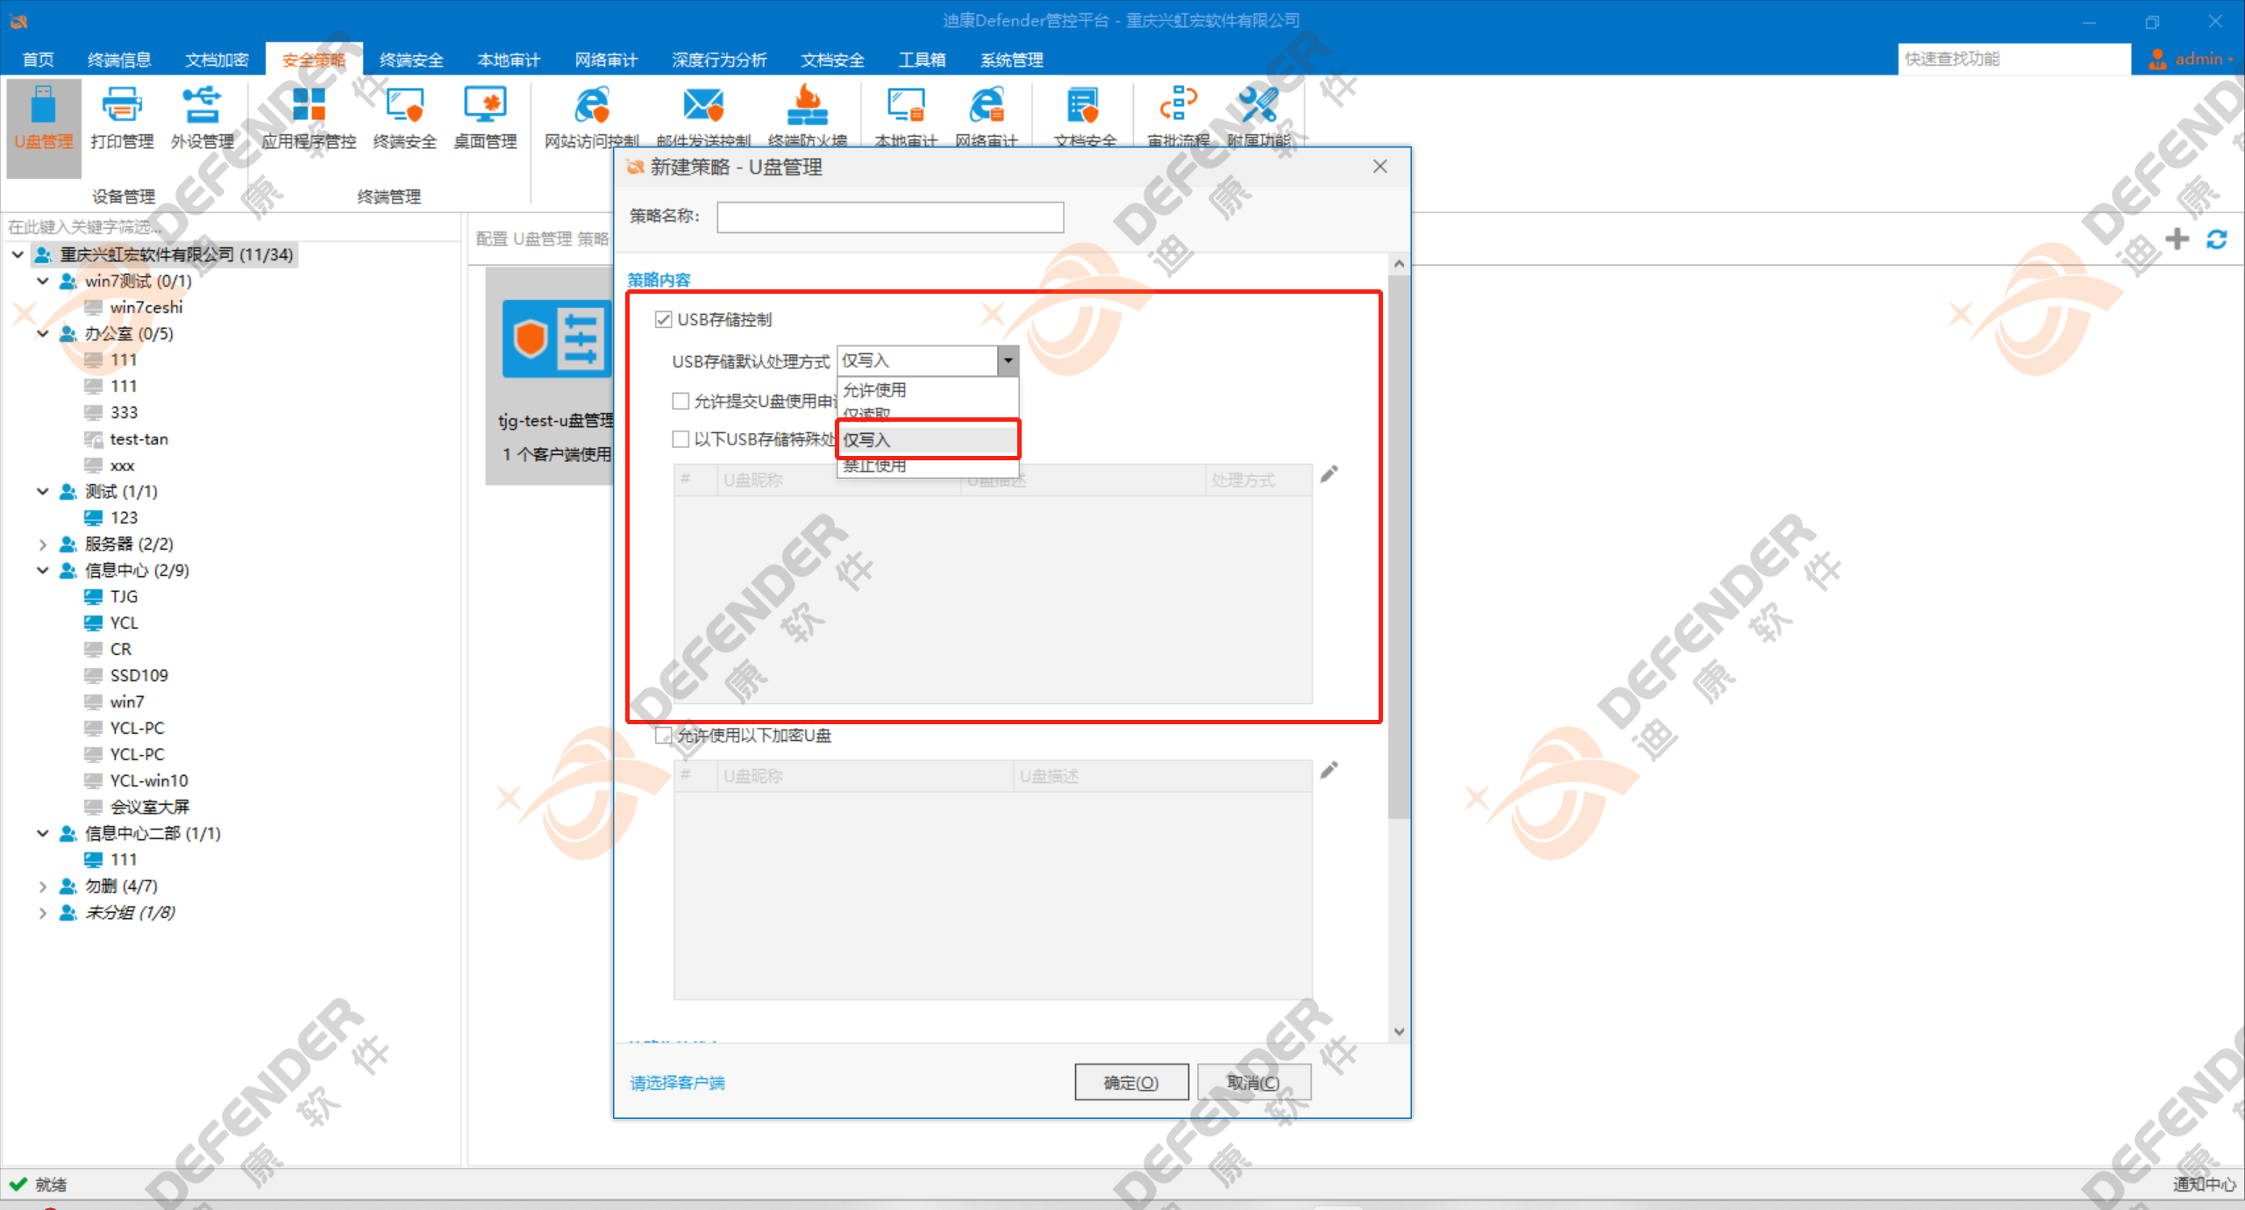The width and height of the screenshot is (2245, 1210).
Task: Switch to the 系统管理 tab
Action: click(1011, 60)
